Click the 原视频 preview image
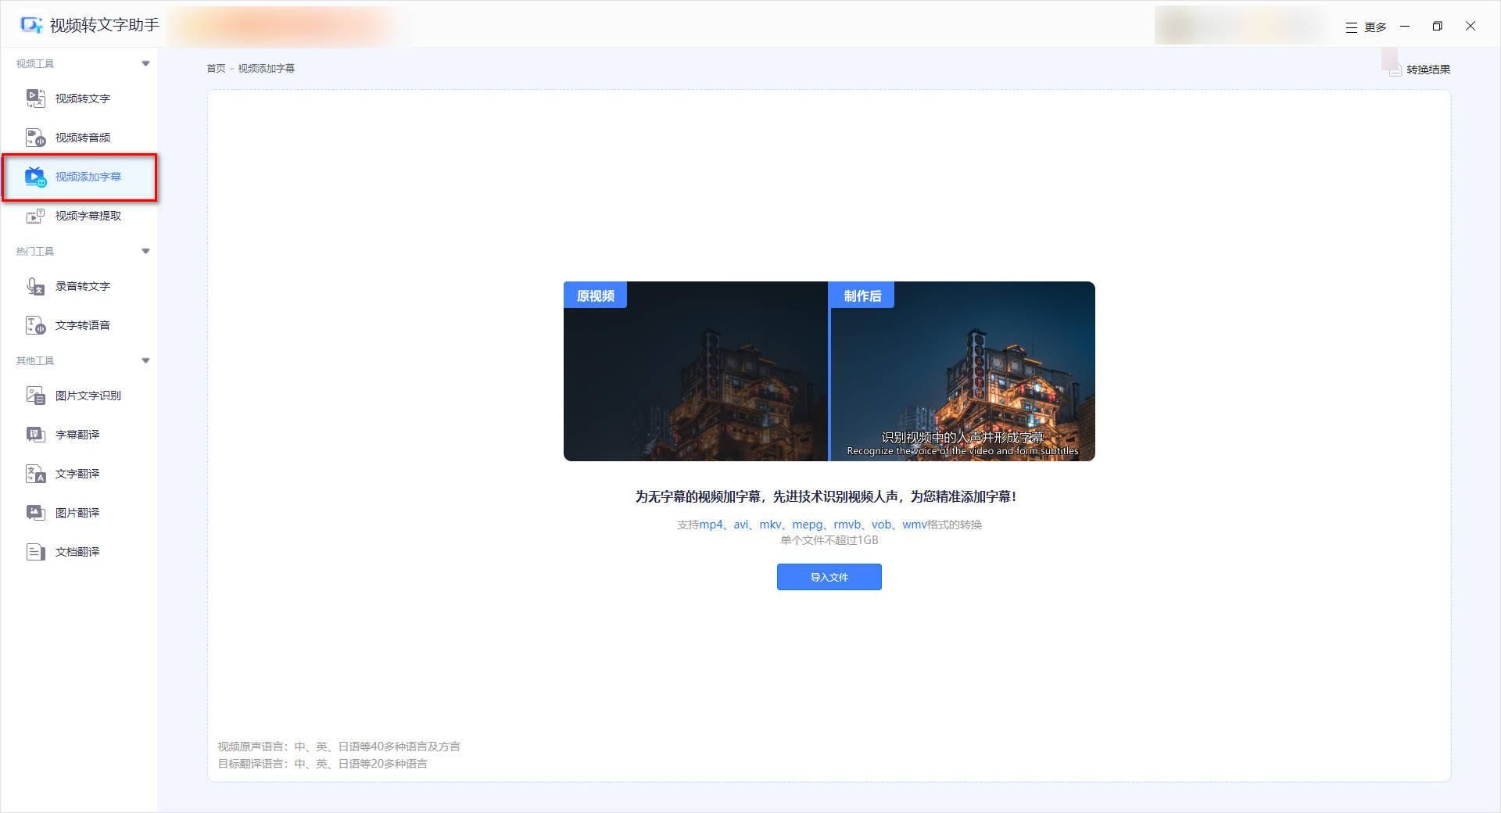 695,371
